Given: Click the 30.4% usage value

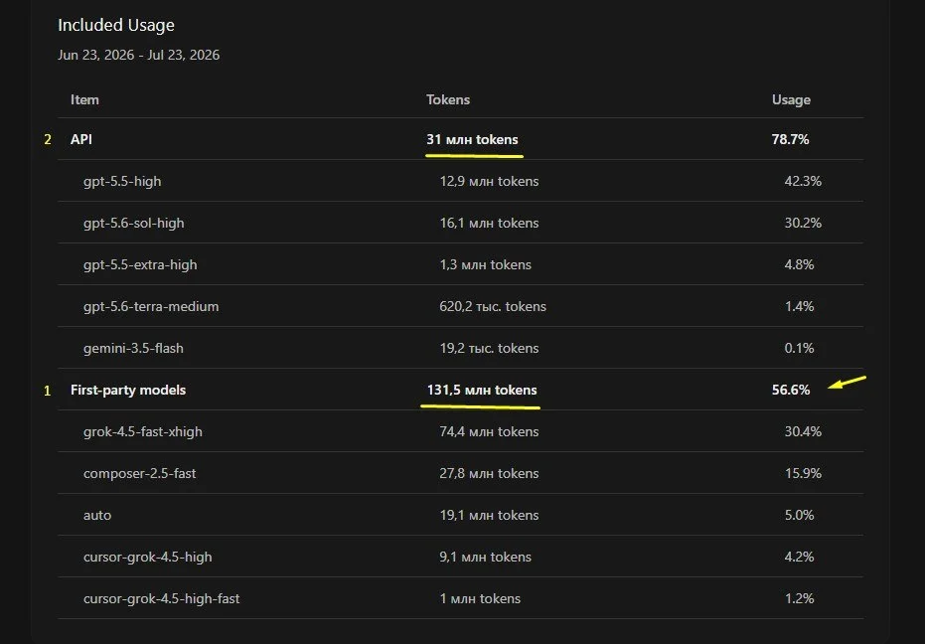Looking at the screenshot, I should tap(803, 431).
